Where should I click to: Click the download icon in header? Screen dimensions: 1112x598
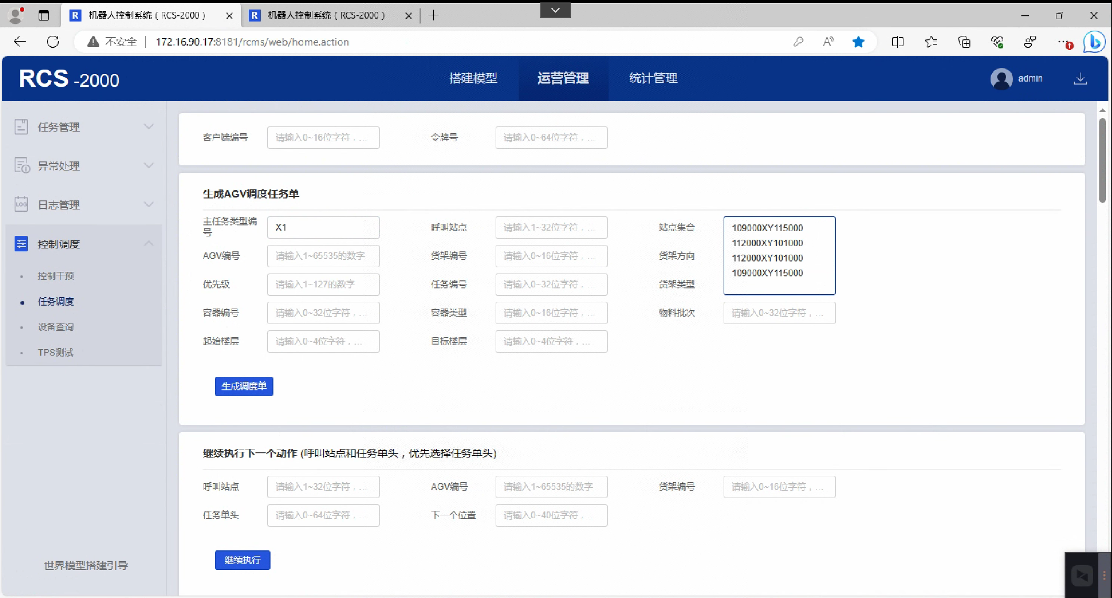point(1080,78)
